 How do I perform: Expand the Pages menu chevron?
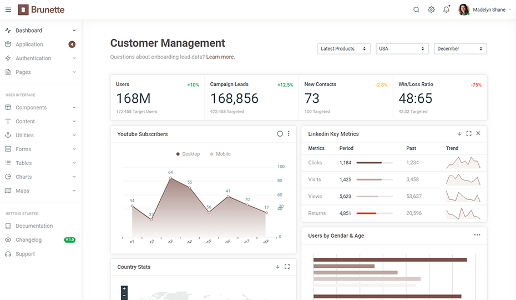coord(74,72)
